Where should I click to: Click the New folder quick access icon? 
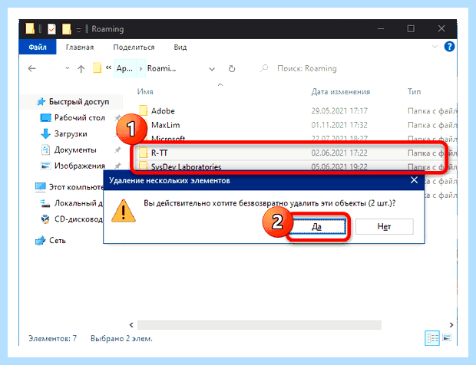tap(67, 29)
